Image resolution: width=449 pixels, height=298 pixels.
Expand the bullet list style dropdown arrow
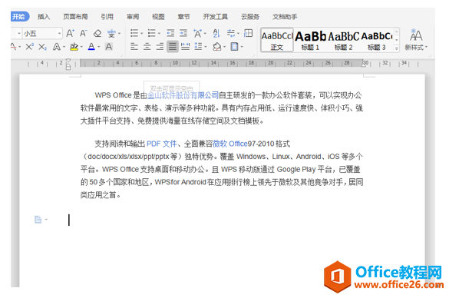[x=142, y=34]
